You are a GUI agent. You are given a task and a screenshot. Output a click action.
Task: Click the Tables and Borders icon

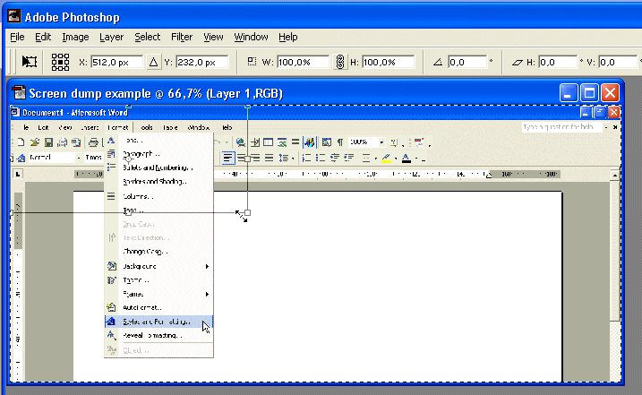click(254, 142)
